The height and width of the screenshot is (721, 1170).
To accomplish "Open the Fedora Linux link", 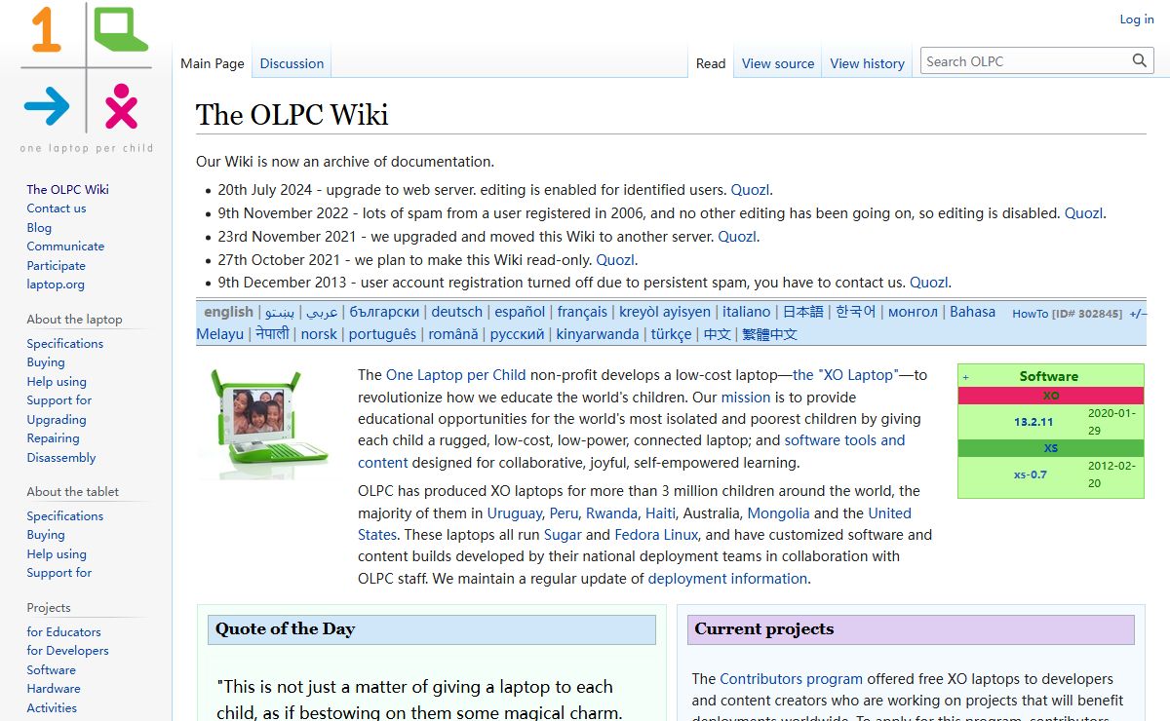I will (x=656, y=534).
